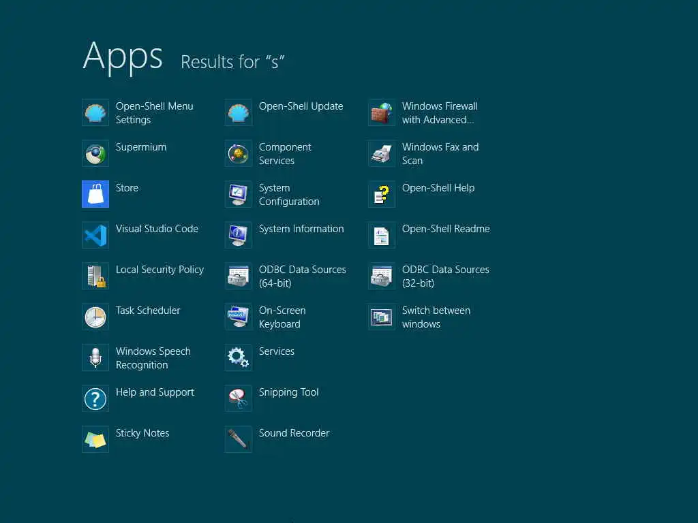698x523 pixels.
Task: Open Windows Fax and Scan icon
Action: pos(382,153)
